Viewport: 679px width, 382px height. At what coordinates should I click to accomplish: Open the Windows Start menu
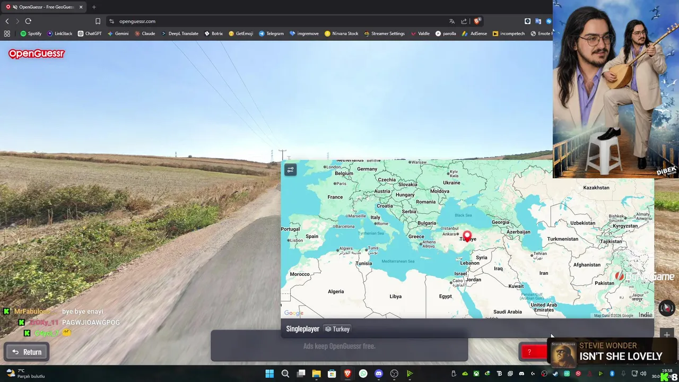(x=269, y=374)
